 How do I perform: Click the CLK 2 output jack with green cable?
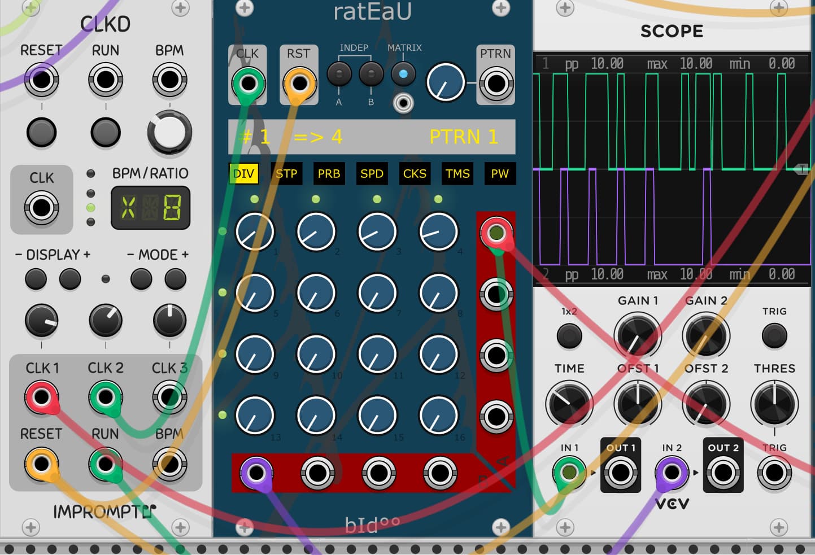point(106,397)
